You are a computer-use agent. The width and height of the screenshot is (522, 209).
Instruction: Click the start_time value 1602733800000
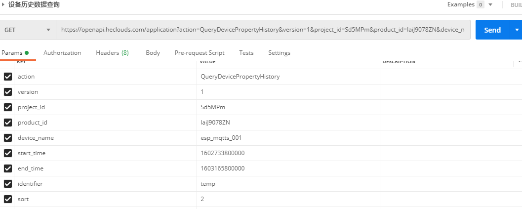pyautogui.click(x=222, y=153)
